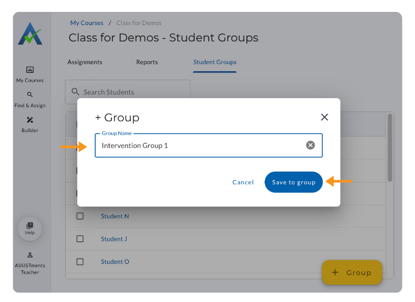The height and width of the screenshot is (302, 415).
Task: Click the ASSISTments logo icon
Action: pos(30,35)
